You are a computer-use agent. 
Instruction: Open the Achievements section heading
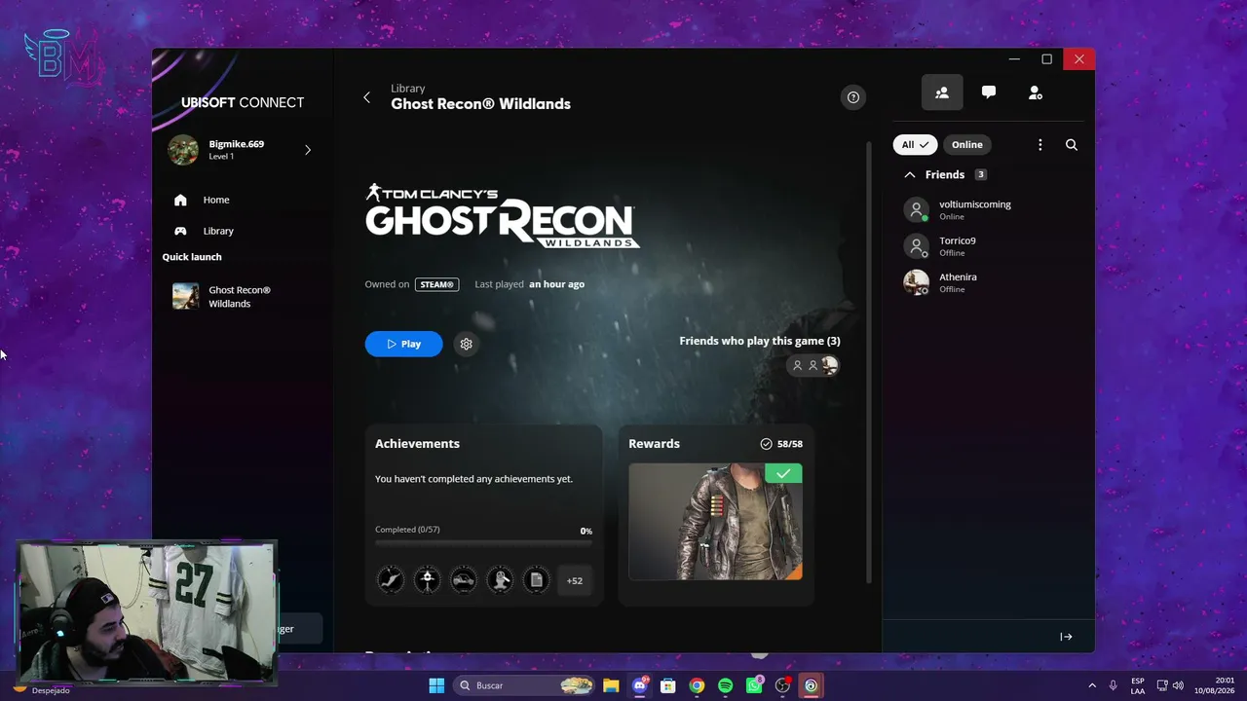(417, 444)
